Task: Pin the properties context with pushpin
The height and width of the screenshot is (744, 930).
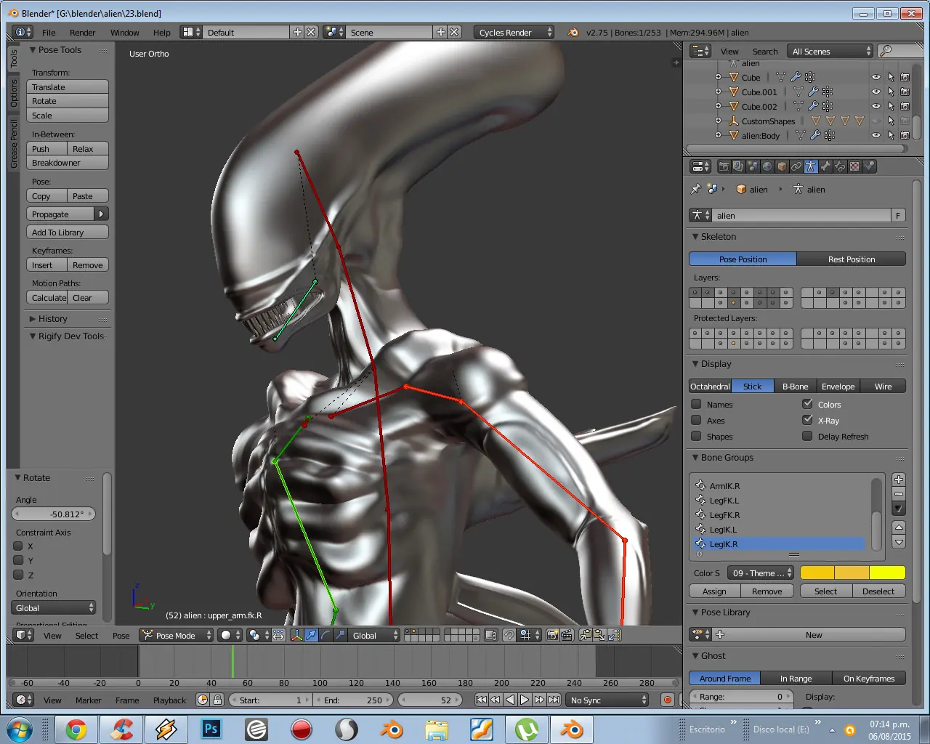Action: click(695, 189)
